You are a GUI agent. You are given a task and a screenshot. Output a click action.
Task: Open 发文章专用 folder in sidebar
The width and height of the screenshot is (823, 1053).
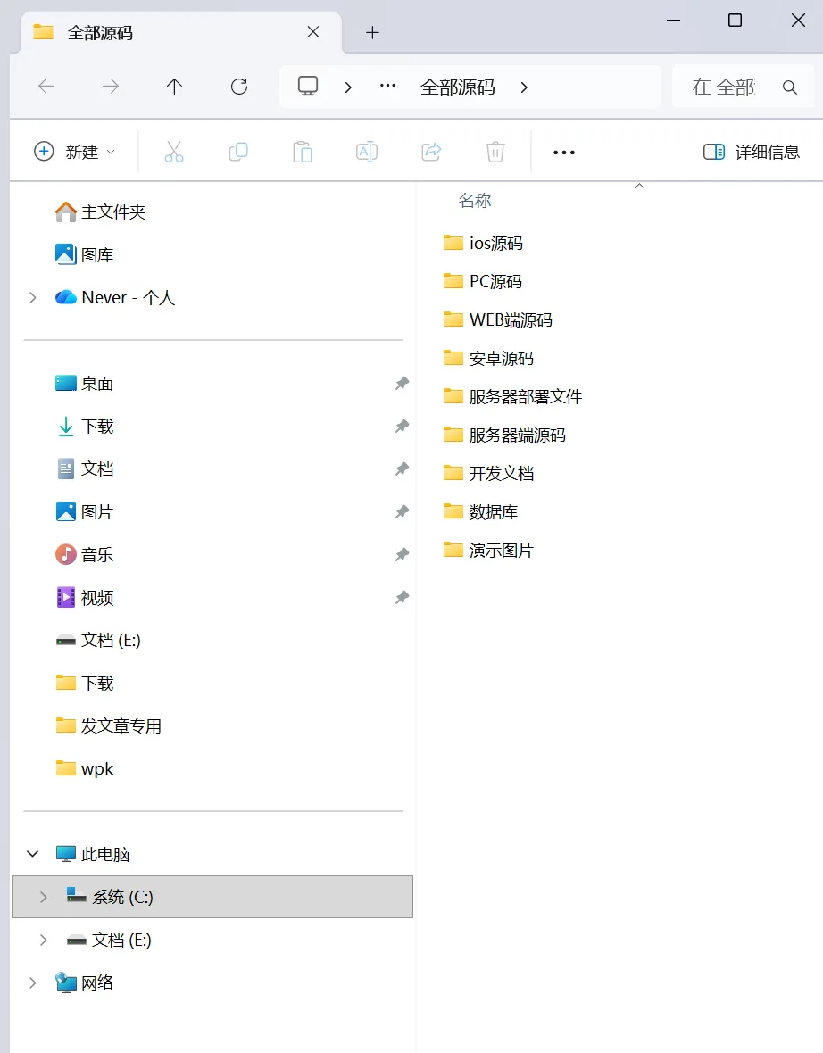tap(108, 726)
